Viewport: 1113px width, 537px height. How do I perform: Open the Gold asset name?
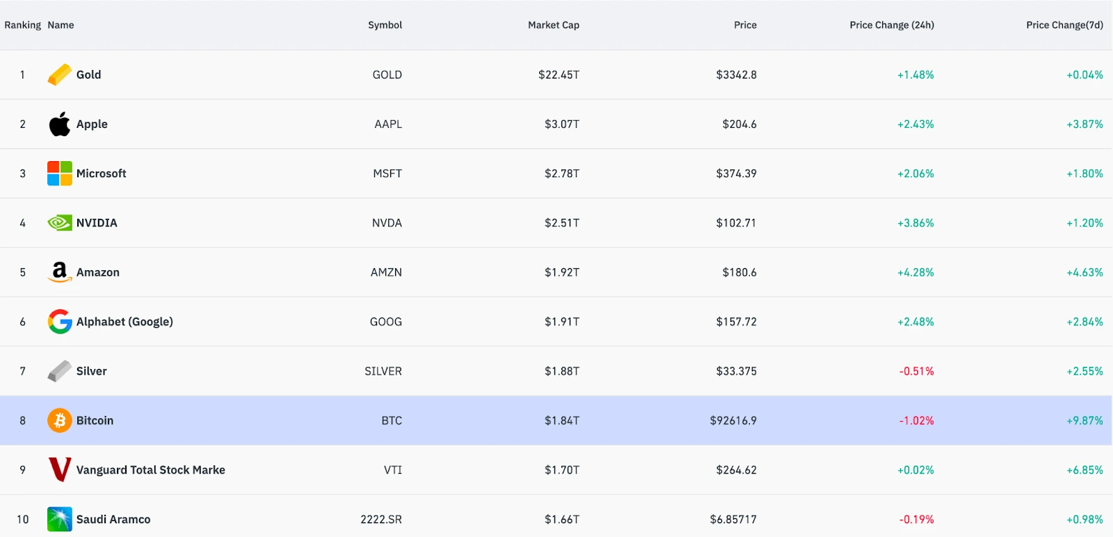pyautogui.click(x=88, y=74)
